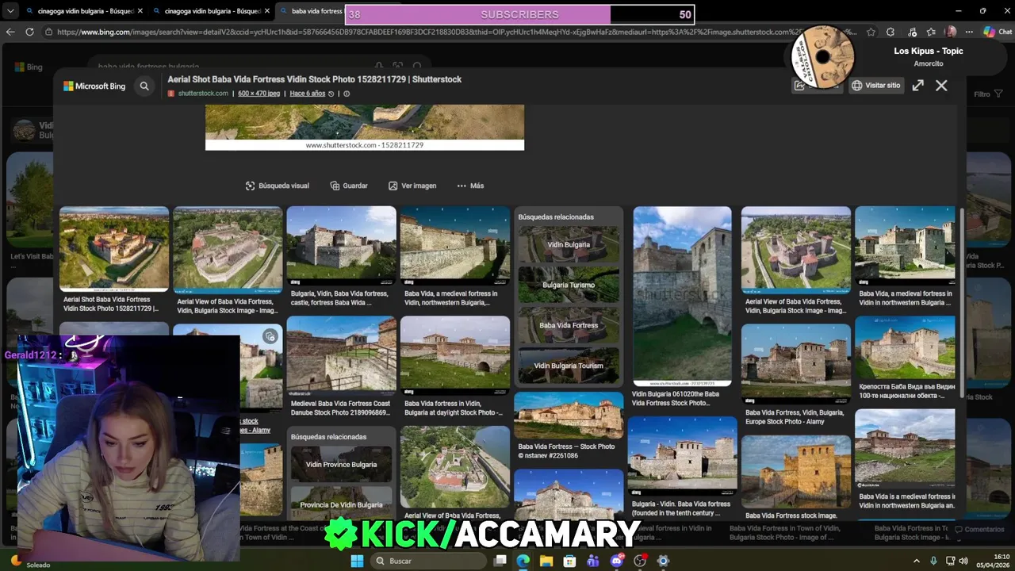The height and width of the screenshot is (571, 1015).
Task: Open Aerial View of Baba Vida Alamy thumbnail
Action: [x=228, y=250]
